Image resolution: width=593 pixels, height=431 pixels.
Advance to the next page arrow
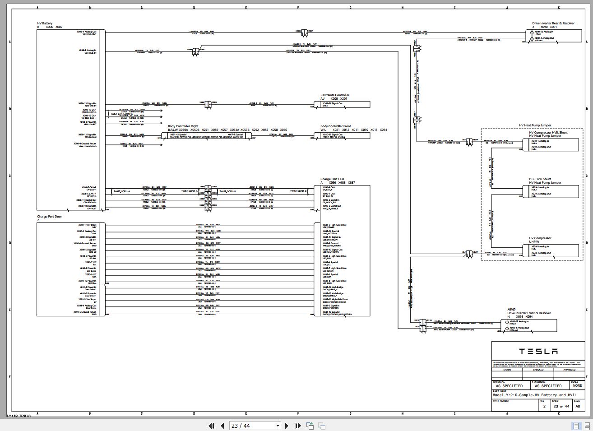point(287,426)
